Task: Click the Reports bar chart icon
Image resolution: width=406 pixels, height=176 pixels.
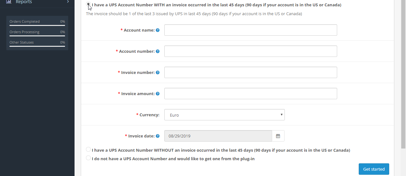Action: [x=9, y=2]
